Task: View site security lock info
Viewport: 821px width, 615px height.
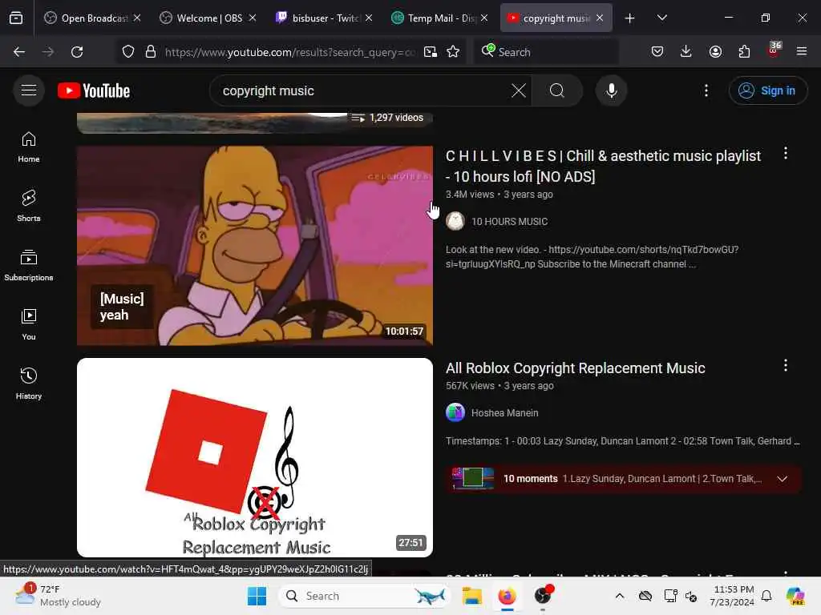Action: (x=151, y=52)
